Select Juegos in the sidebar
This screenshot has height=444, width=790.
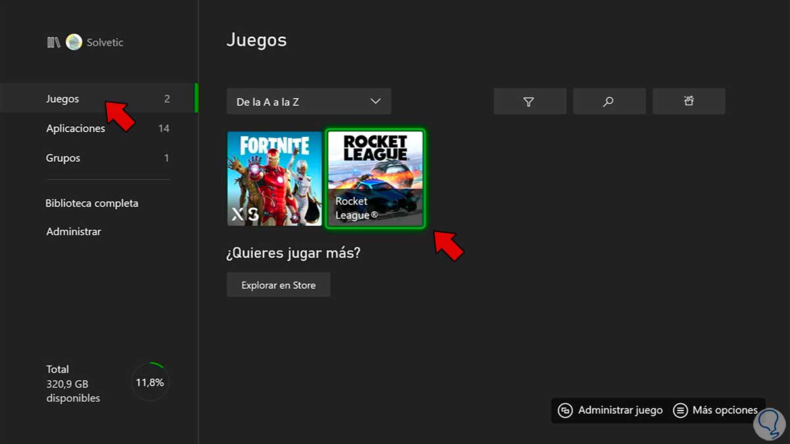[99, 99]
